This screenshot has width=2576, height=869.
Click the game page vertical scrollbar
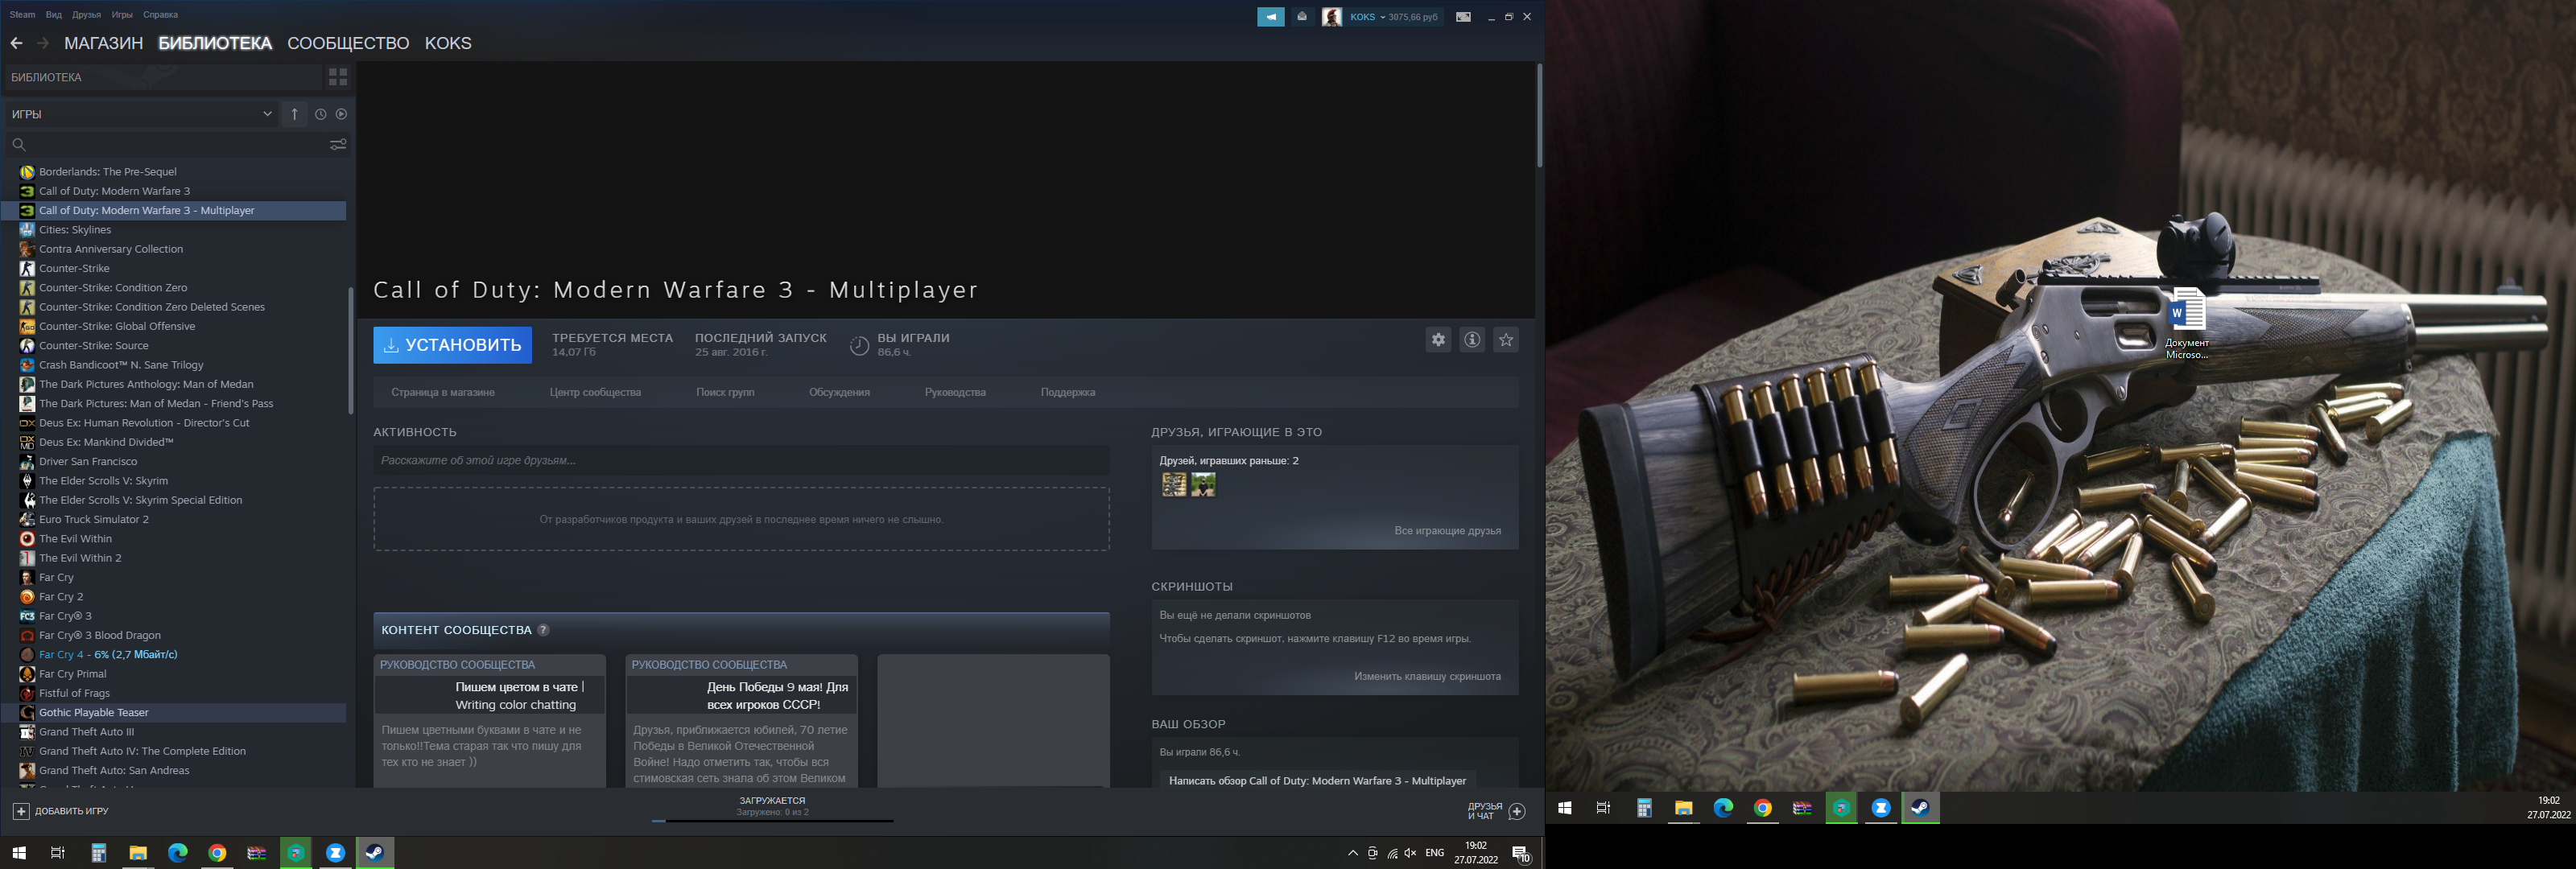click(1539, 116)
